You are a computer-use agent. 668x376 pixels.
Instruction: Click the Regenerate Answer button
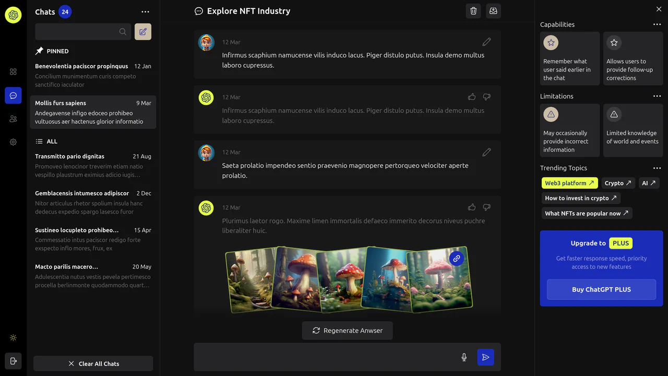click(x=348, y=331)
